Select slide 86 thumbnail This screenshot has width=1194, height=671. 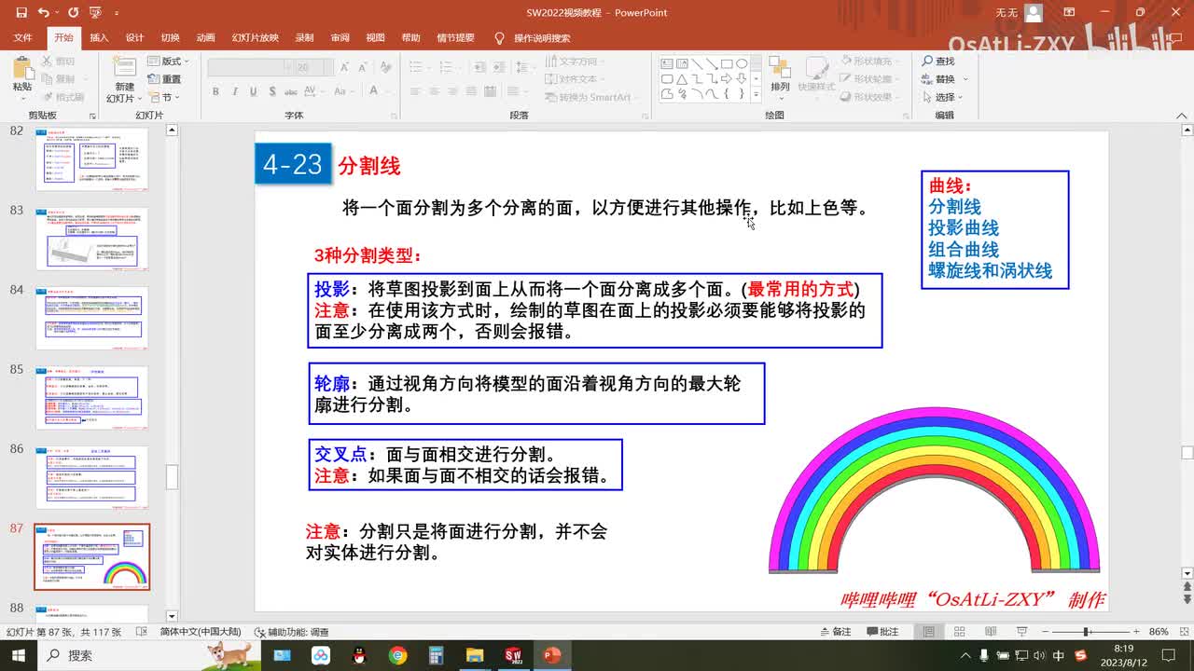(x=92, y=478)
